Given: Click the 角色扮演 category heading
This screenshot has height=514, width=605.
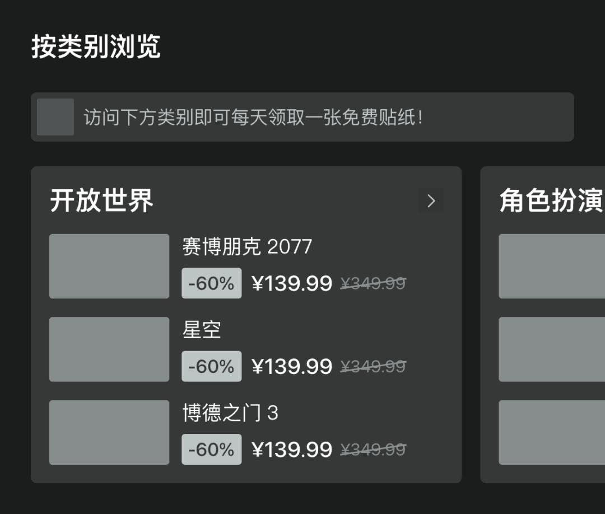Looking at the screenshot, I should point(551,200).
